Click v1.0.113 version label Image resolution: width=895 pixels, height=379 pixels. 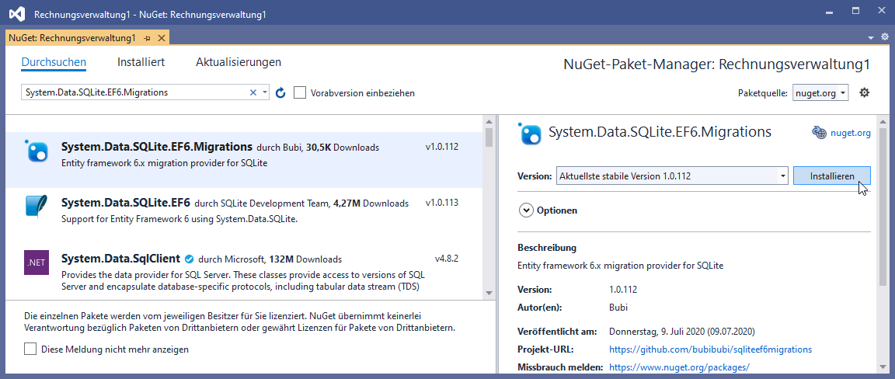pyautogui.click(x=442, y=203)
